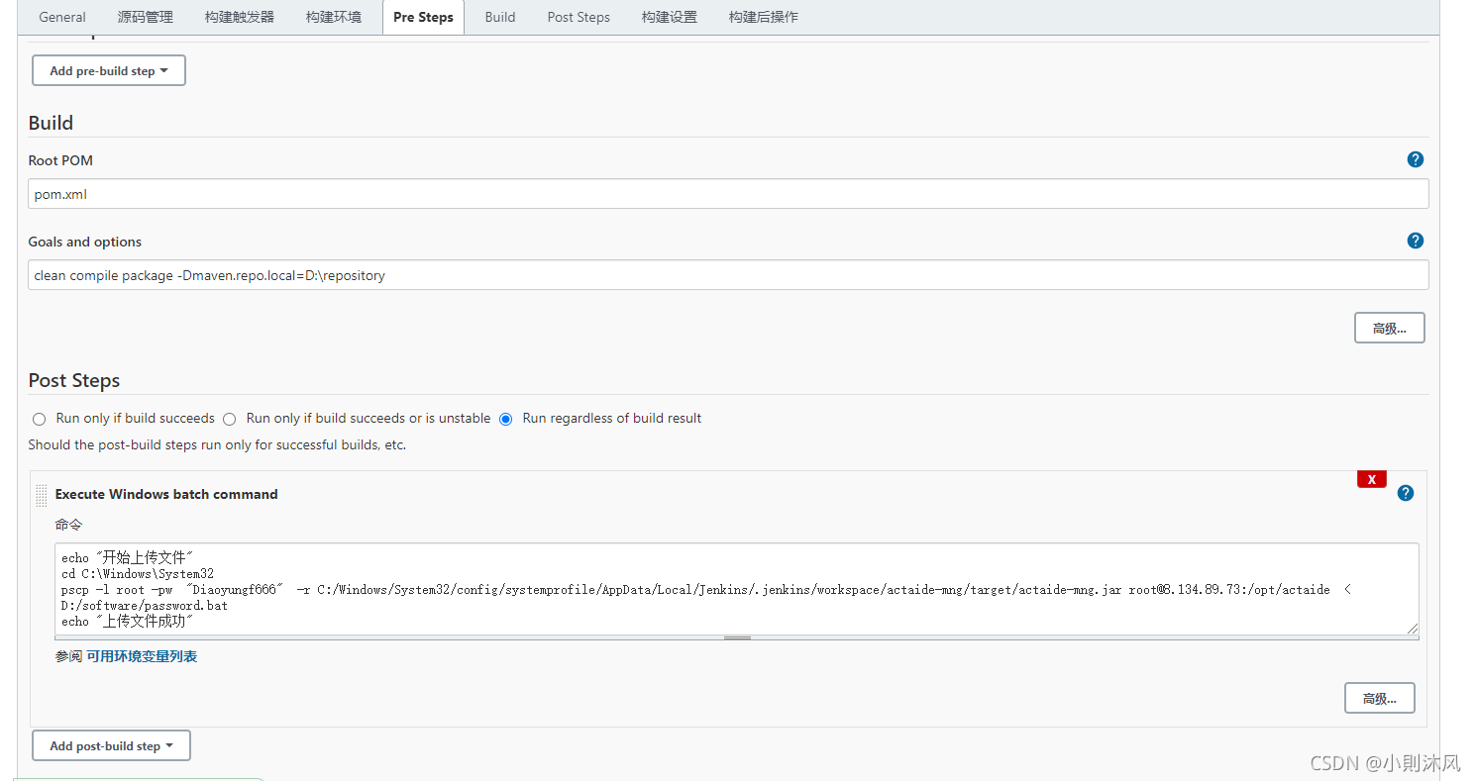Click 高级 button in batch command step
The image size is (1476, 781).
tap(1380, 698)
